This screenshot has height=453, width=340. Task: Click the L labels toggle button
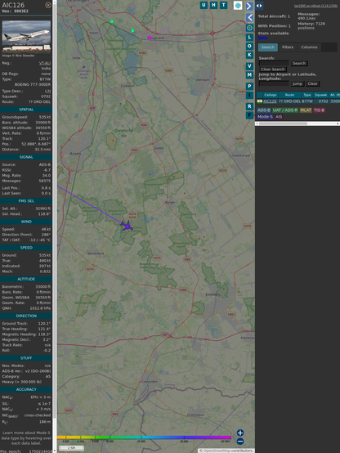pyautogui.click(x=249, y=37)
